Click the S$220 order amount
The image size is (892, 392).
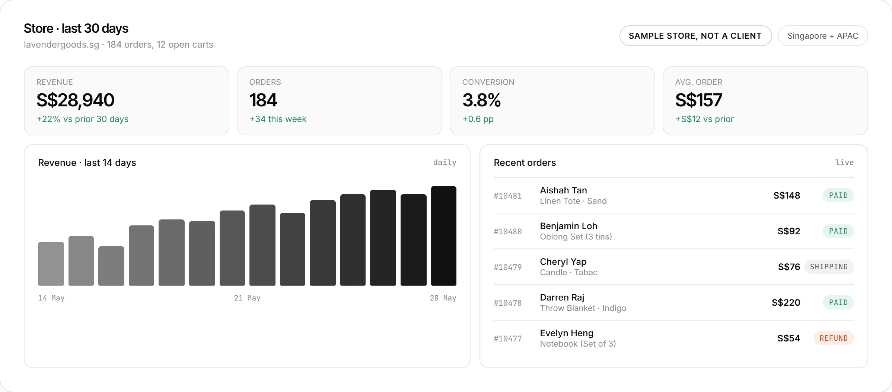coord(786,302)
